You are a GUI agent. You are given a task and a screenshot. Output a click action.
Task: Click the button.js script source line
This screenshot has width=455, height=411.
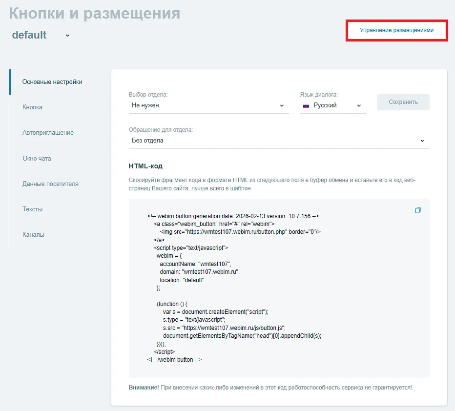[x=224, y=328]
